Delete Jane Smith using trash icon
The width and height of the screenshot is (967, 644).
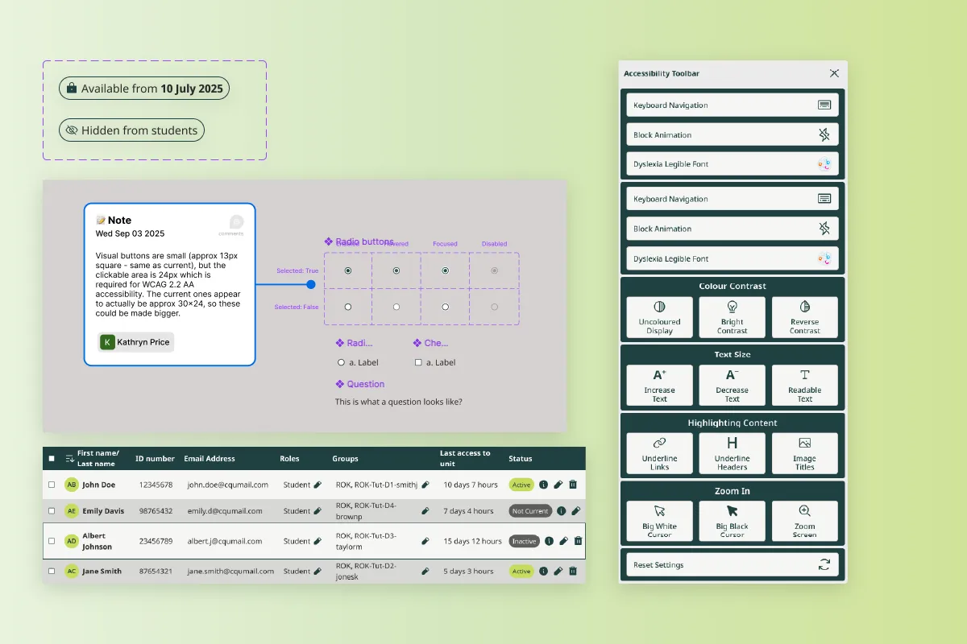(573, 571)
